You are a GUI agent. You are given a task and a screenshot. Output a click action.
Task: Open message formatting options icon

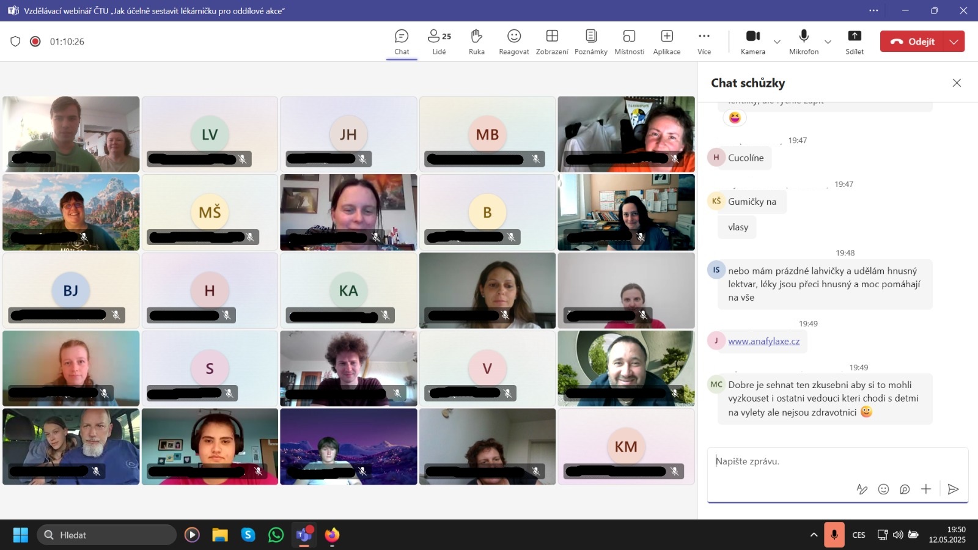pyautogui.click(x=862, y=489)
